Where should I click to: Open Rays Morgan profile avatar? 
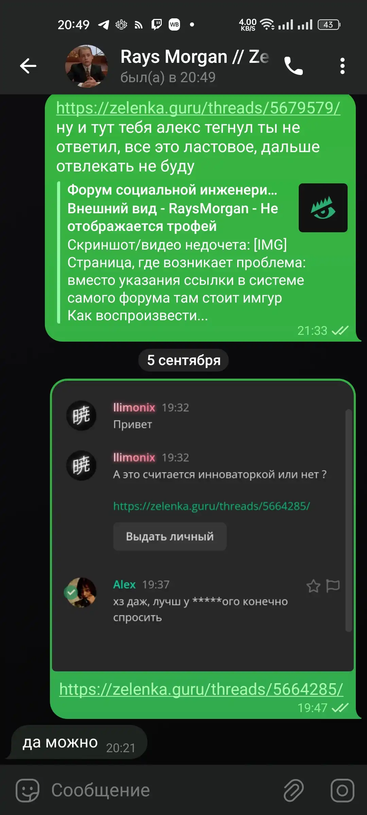[x=87, y=66]
